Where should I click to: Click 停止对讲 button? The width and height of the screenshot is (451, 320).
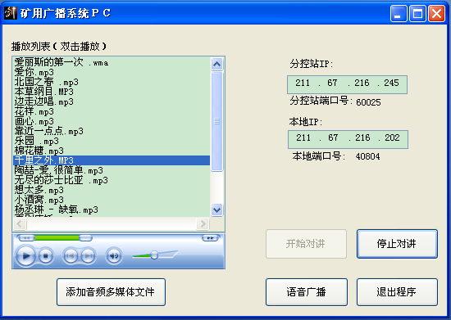click(397, 244)
